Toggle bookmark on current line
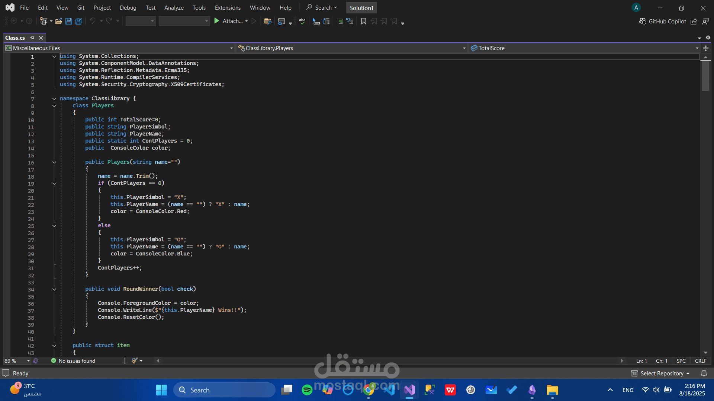 coord(364,21)
